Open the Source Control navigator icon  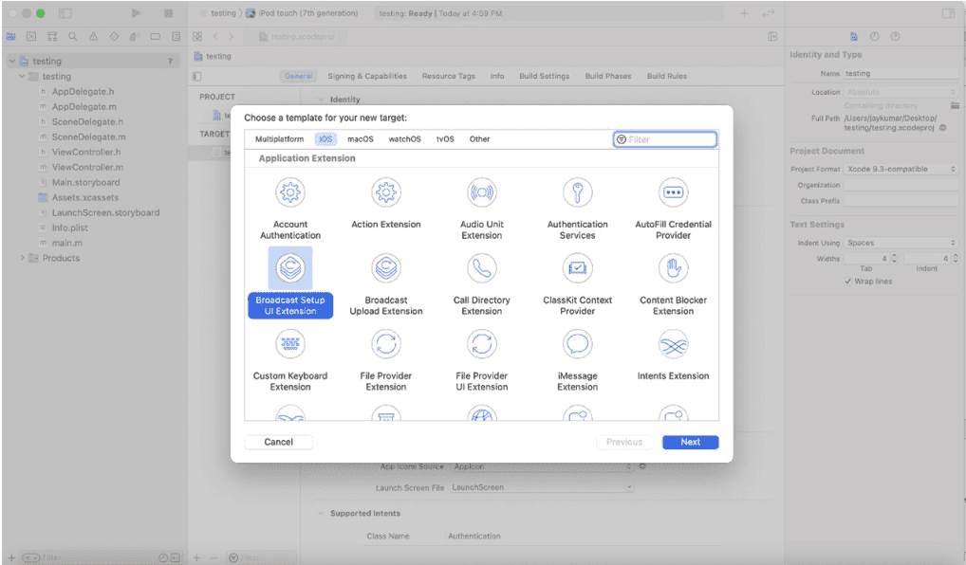(x=31, y=36)
